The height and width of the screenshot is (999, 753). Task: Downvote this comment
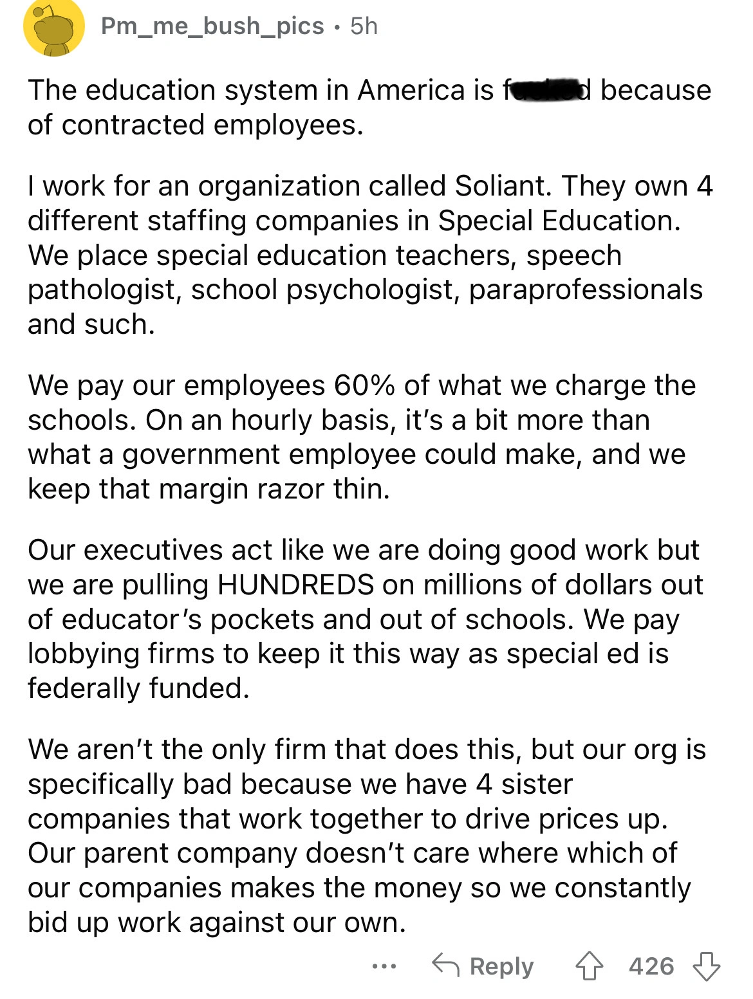pyautogui.click(x=706, y=966)
